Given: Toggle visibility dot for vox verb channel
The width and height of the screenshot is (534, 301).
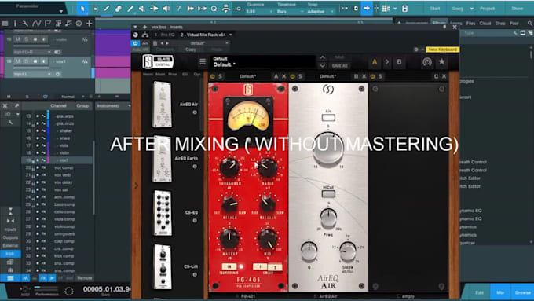Looking at the screenshot, I should tap(38, 175).
